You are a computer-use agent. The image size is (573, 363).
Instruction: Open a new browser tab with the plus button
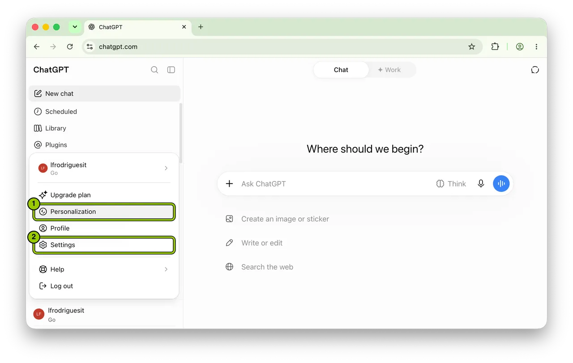pyautogui.click(x=201, y=27)
